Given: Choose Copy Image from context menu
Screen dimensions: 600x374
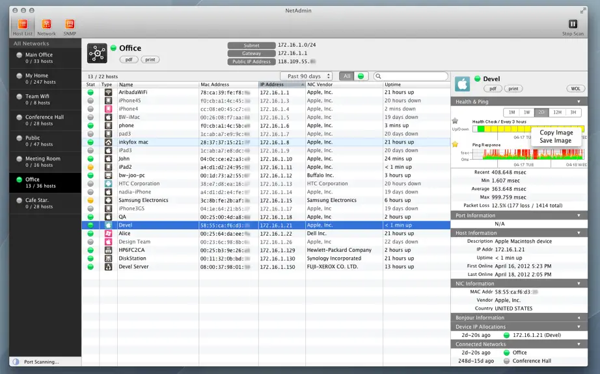Looking at the screenshot, I should 556,132.
